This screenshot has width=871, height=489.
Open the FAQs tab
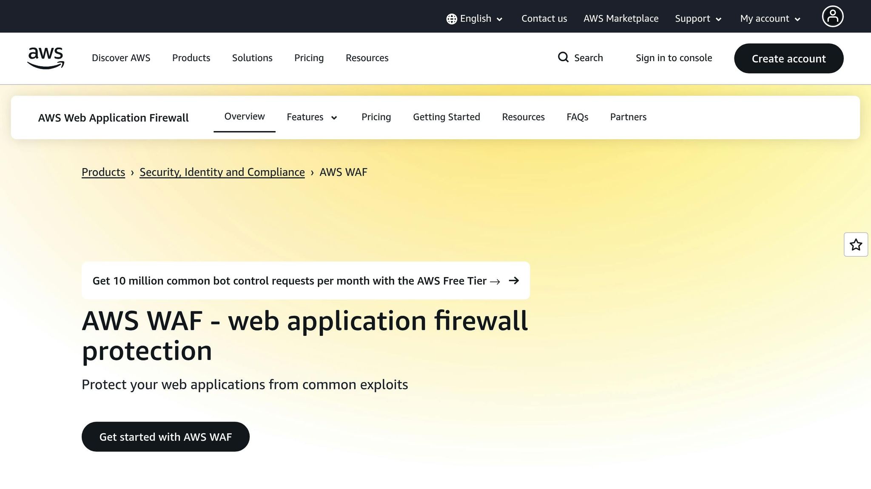coord(577,117)
